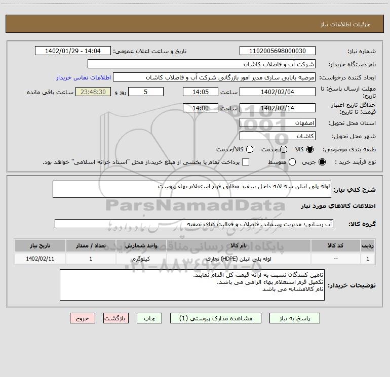Viewport: 390px width, 377px height.
Task: Click the اطلاعات کالاهای مورد نیاز heading
Action: (338, 206)
